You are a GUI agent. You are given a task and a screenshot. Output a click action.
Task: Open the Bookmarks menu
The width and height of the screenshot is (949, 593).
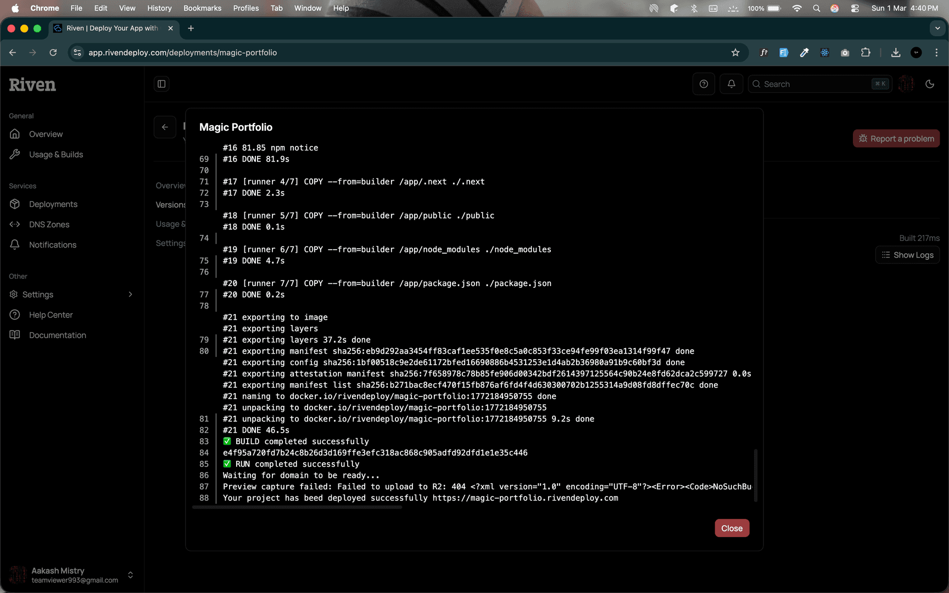(202, 8)
